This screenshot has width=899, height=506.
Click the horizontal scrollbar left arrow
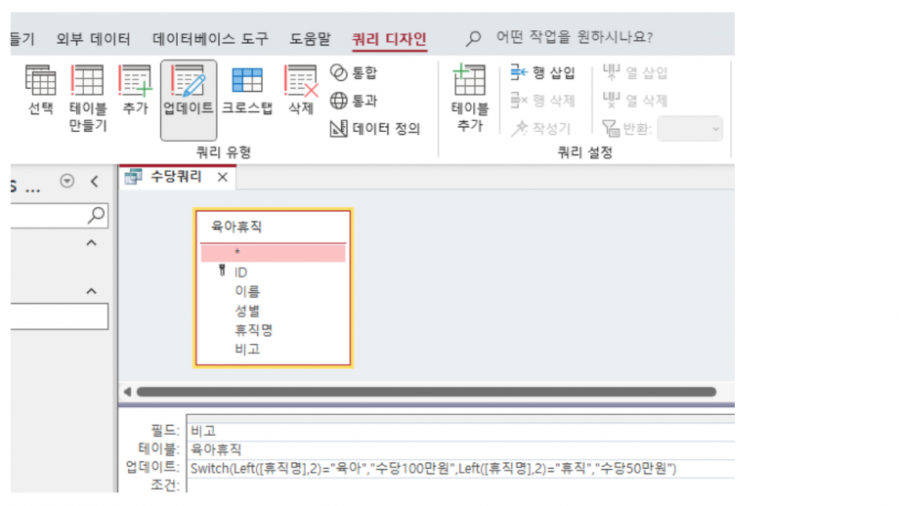[x=127, y=392]
